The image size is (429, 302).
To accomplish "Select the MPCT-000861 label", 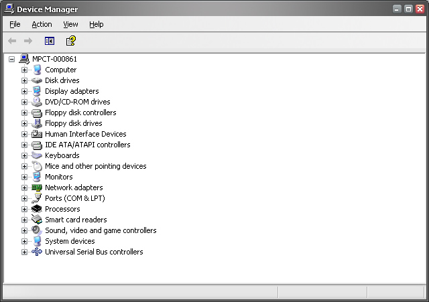I will pos(54,59).
